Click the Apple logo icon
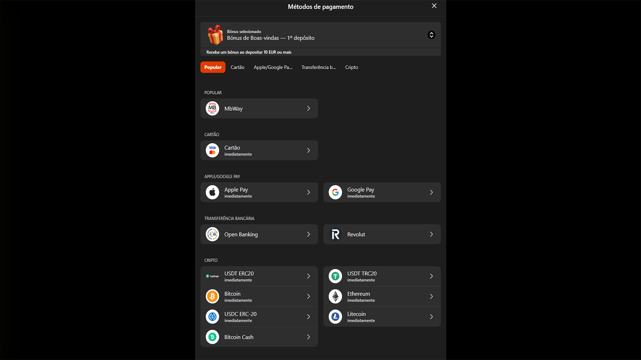The height and width of the screenshot is (360, 641). point(212,192)
